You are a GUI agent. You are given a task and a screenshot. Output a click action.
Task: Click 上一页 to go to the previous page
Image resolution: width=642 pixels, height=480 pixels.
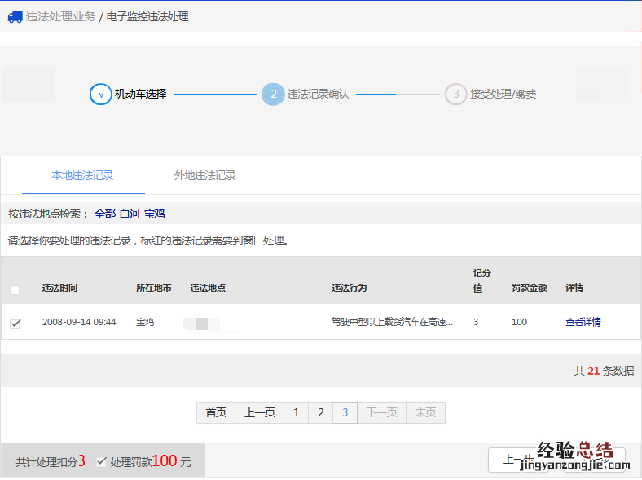[260, 412]
